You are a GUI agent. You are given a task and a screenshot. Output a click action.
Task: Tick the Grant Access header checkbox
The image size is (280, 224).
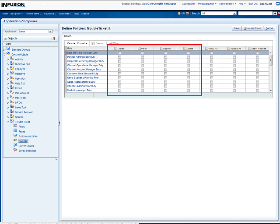249,49
